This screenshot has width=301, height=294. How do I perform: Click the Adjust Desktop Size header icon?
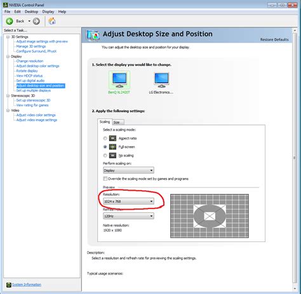(93, 35)
